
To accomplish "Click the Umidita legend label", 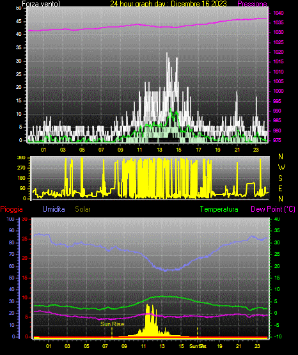I will pos(54,209).
